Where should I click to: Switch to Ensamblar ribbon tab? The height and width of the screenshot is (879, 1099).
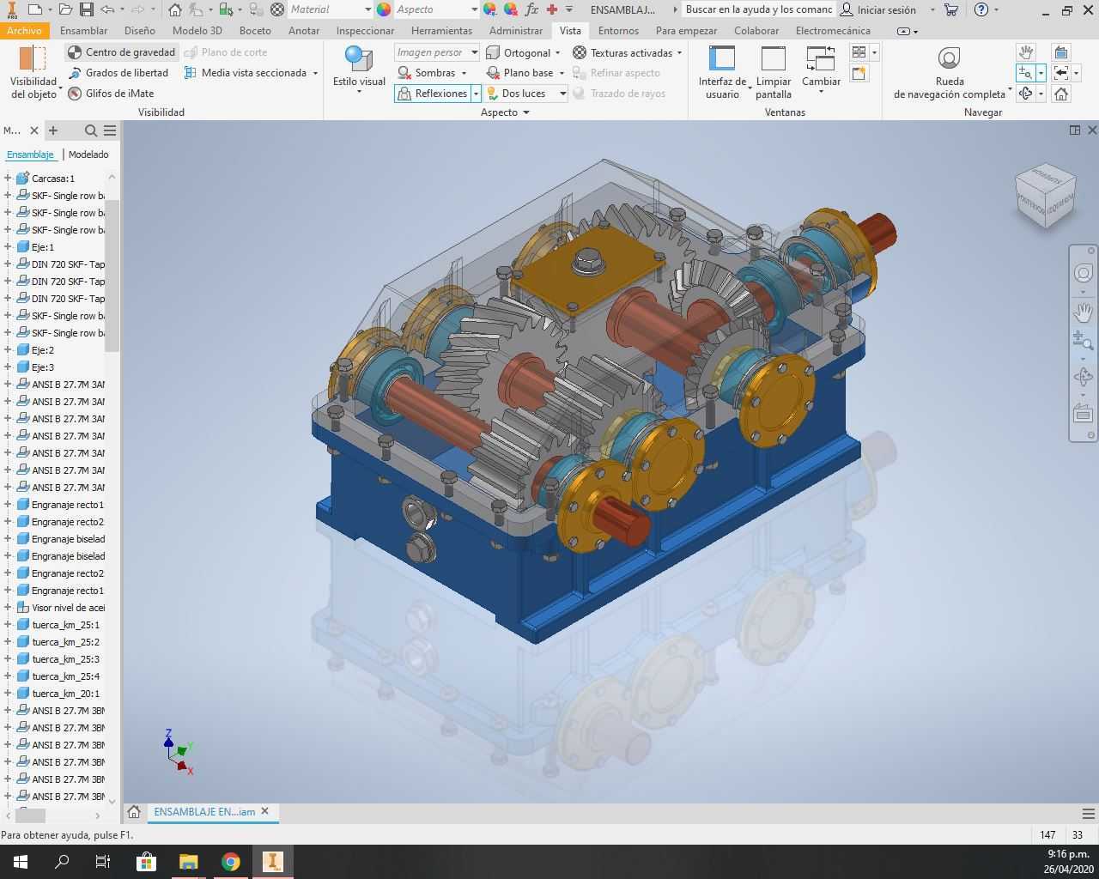click(84, 30)
